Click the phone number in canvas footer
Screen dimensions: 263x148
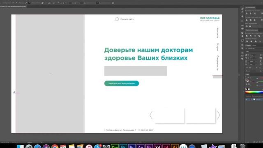click(146, 130)
